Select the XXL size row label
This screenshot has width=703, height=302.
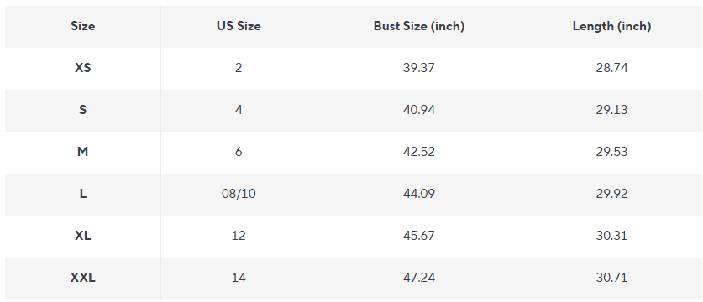[x=83, y=278]
